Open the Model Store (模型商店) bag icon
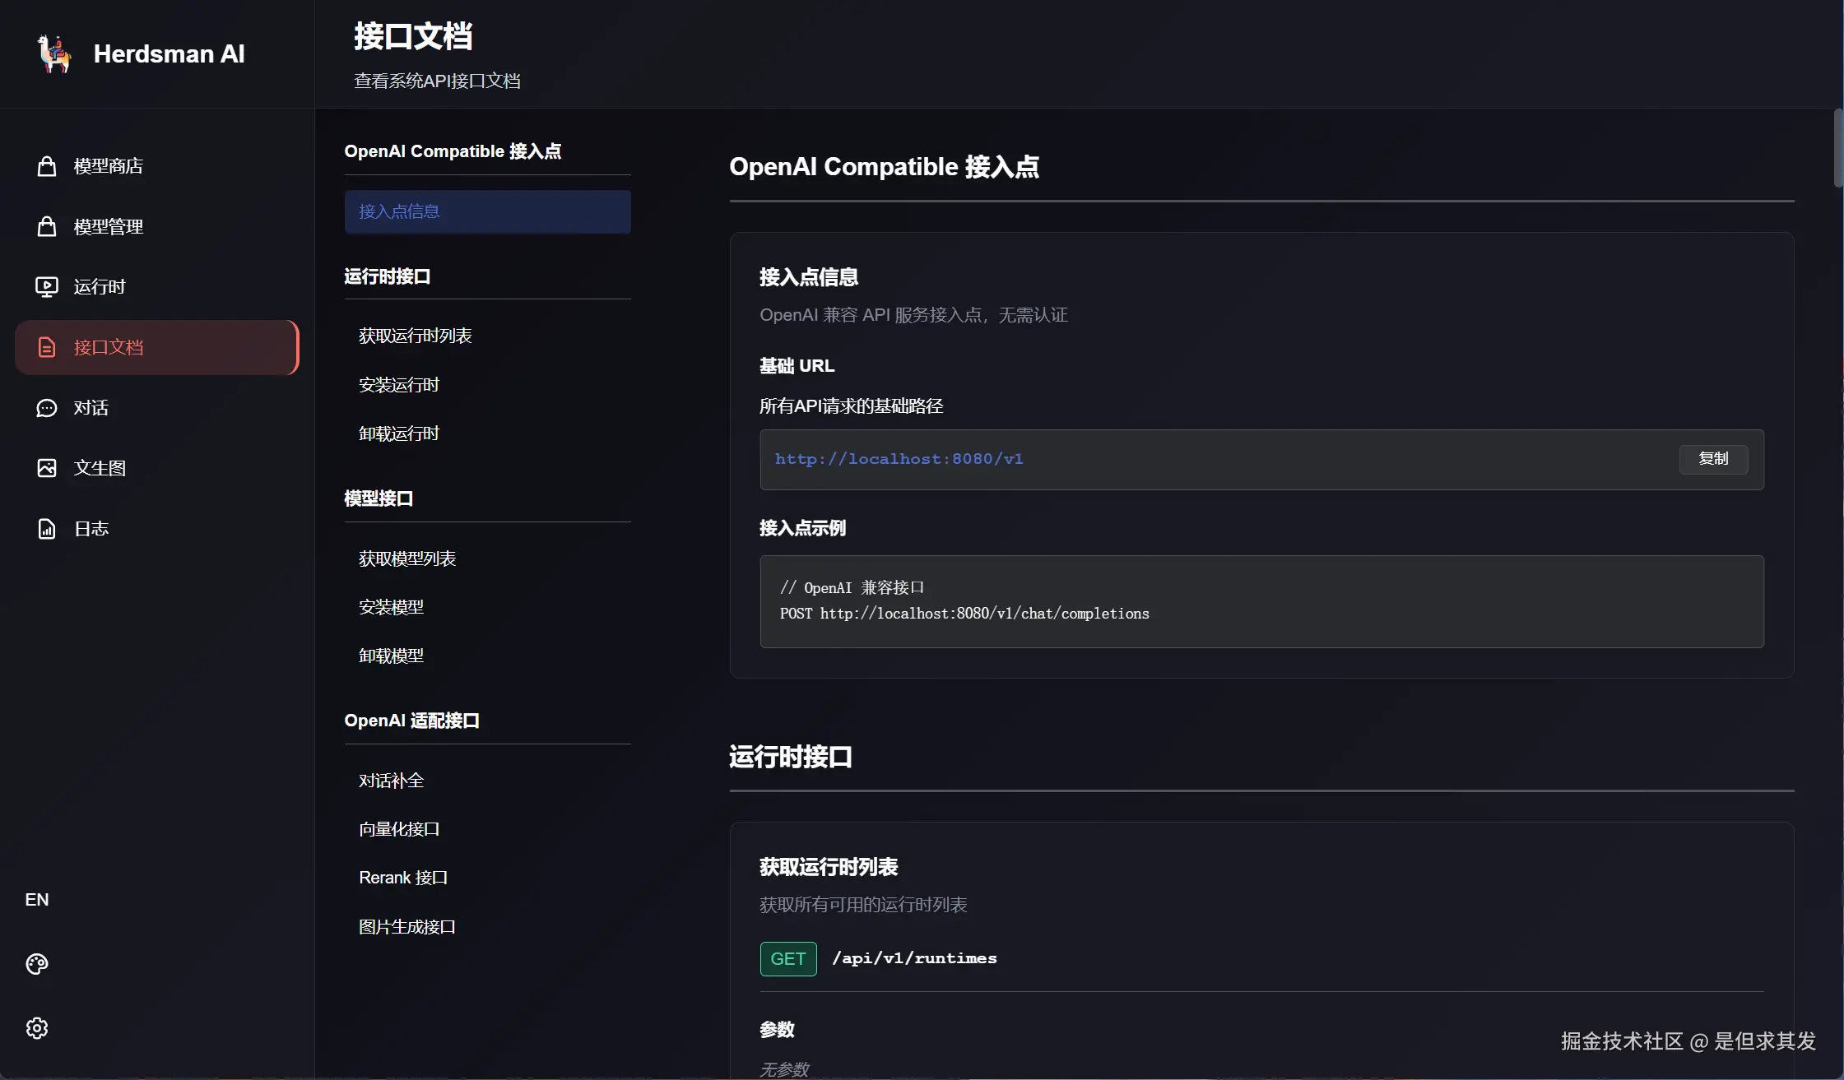Viewport: 1844px width, 1080px height. 47,166
